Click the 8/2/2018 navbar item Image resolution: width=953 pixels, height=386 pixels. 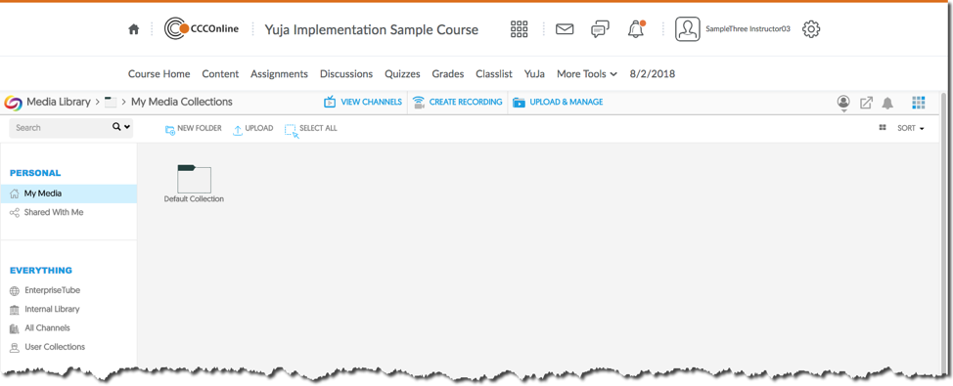point(653,74)
